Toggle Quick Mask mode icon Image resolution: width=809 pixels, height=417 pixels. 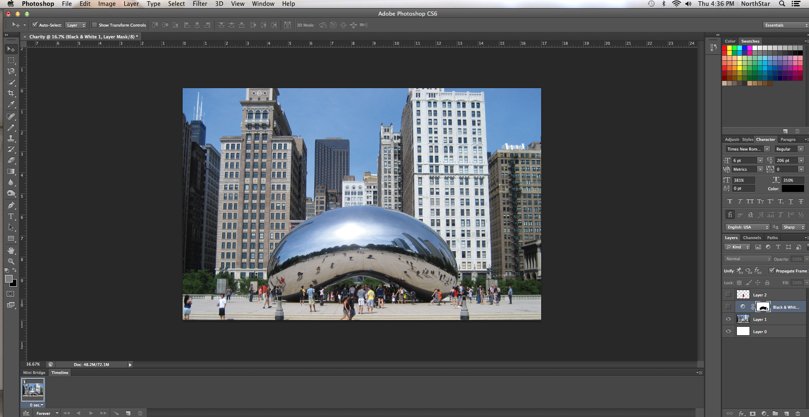[11, 294]
